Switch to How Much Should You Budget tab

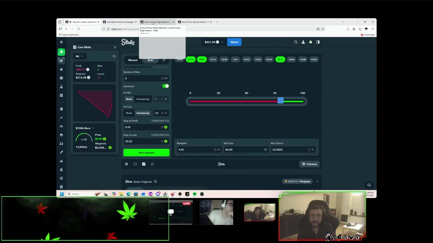coord(120,22)
